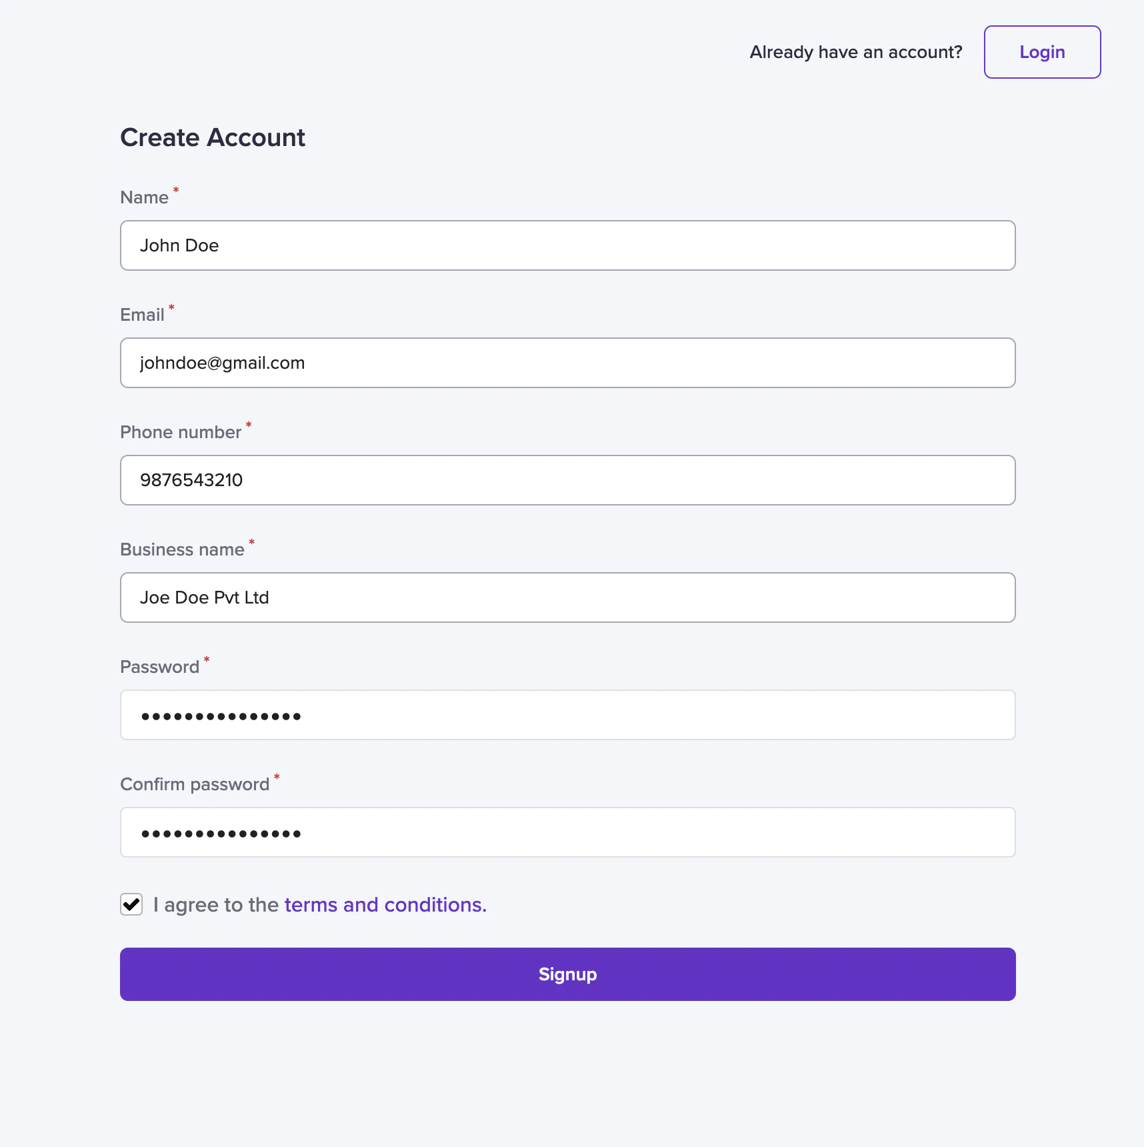The image size is (1144, 1147).
Task: Click the Login button
Action: click(x=1042, y=52)
